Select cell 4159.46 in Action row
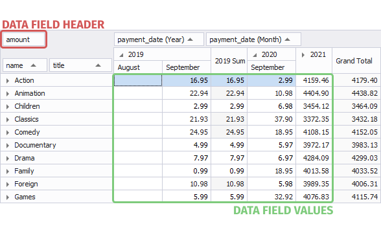This screenshot has width=381, height=233. [x=314, y=80]
